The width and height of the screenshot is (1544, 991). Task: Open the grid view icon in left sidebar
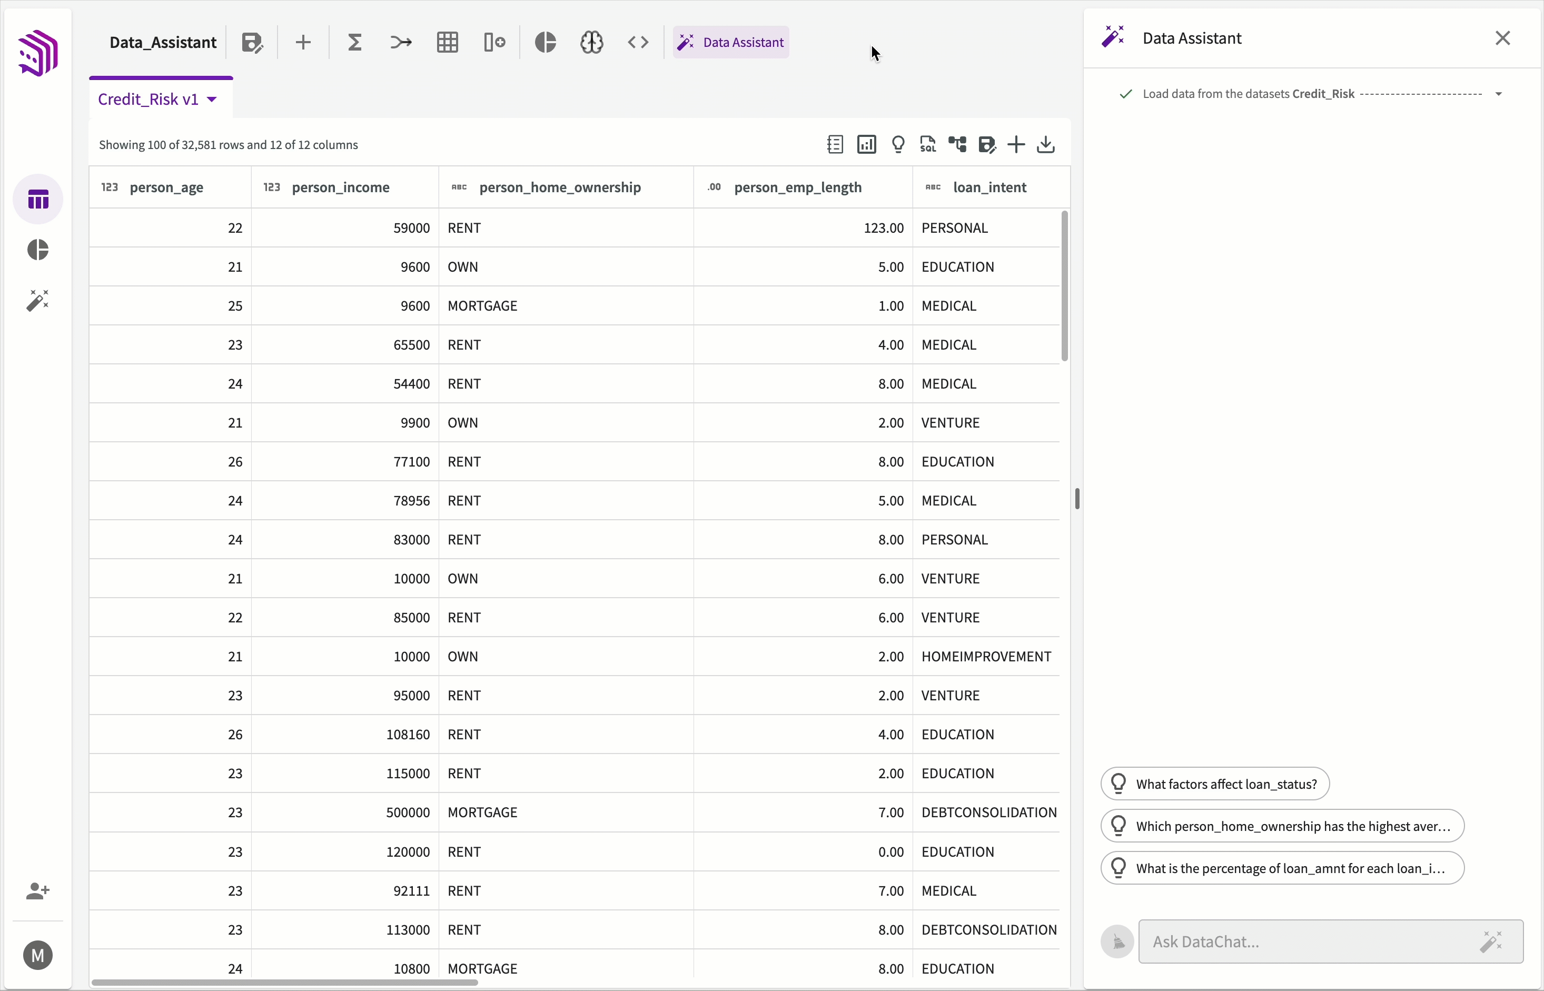38,200
